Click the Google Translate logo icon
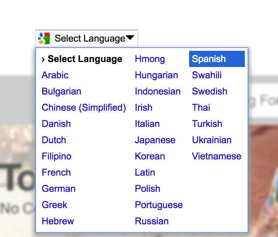This screenshot has height=237, width=278. click(44, 38)
